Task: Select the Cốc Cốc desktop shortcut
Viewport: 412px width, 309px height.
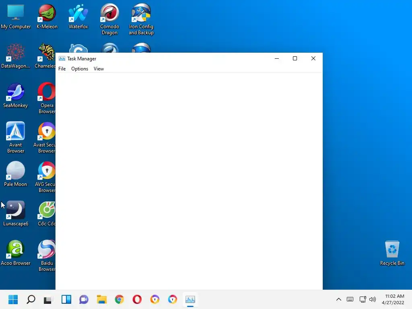Action: [x=47, y=213]
